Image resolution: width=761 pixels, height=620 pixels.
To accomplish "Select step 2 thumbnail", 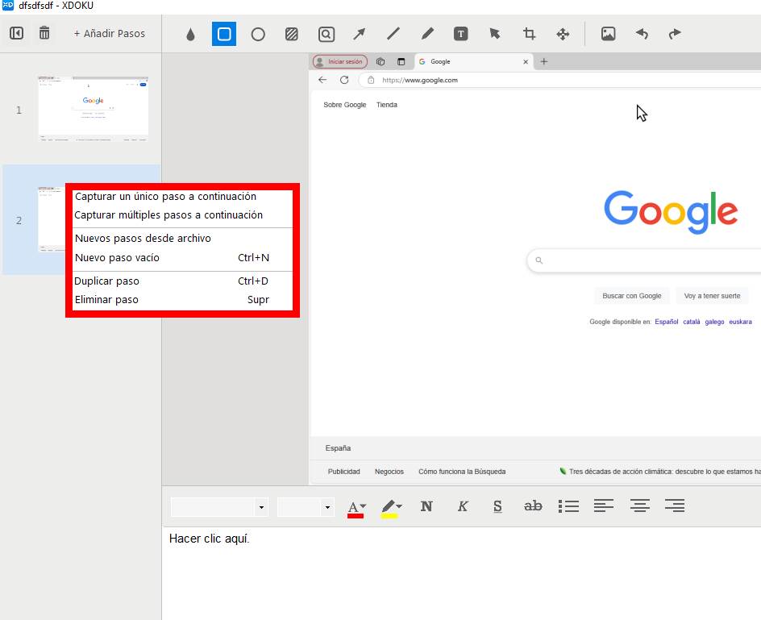I will (52, 219).
